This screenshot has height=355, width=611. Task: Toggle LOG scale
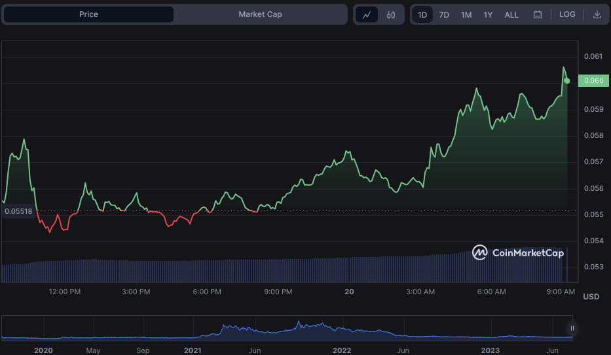tap(567, 14)
